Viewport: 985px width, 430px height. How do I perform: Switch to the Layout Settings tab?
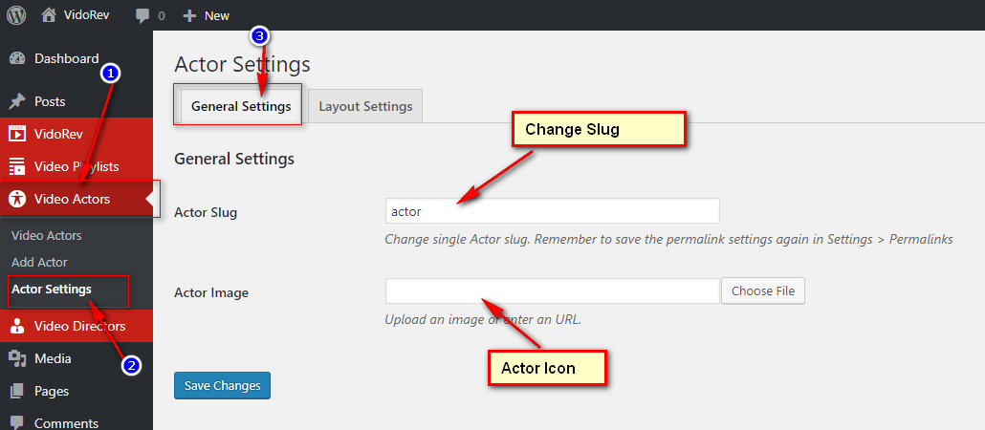click(x=365, y=106)
